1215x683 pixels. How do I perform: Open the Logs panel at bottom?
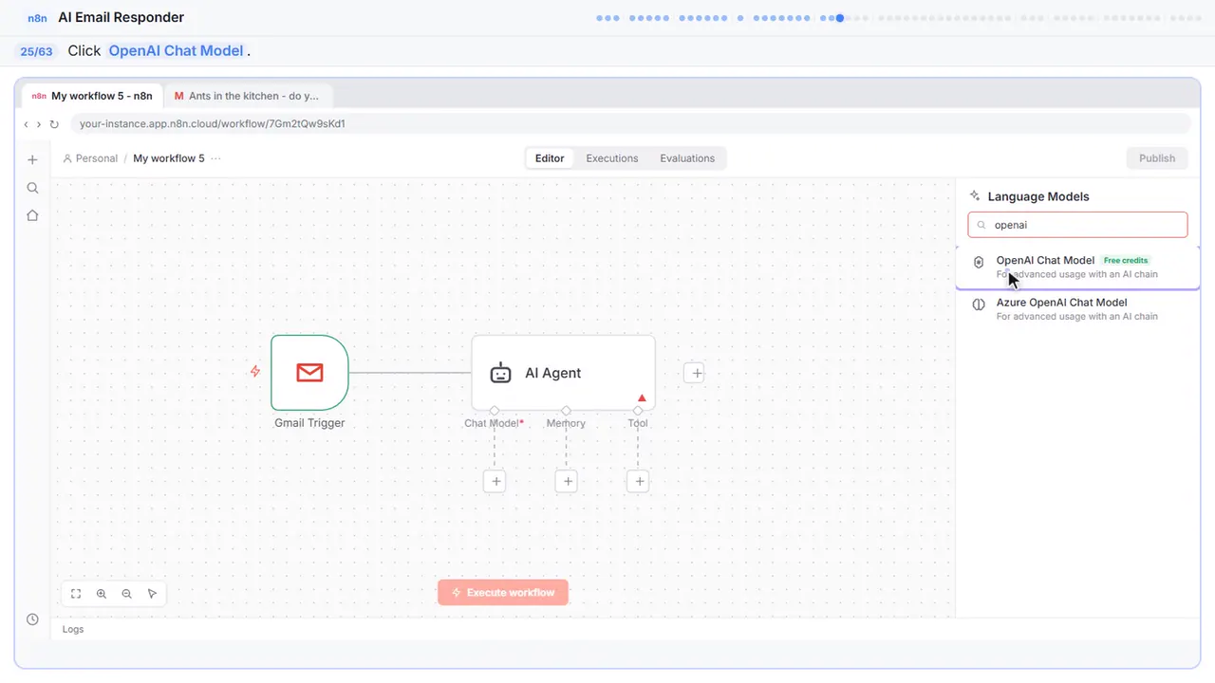tap(73, 629)
